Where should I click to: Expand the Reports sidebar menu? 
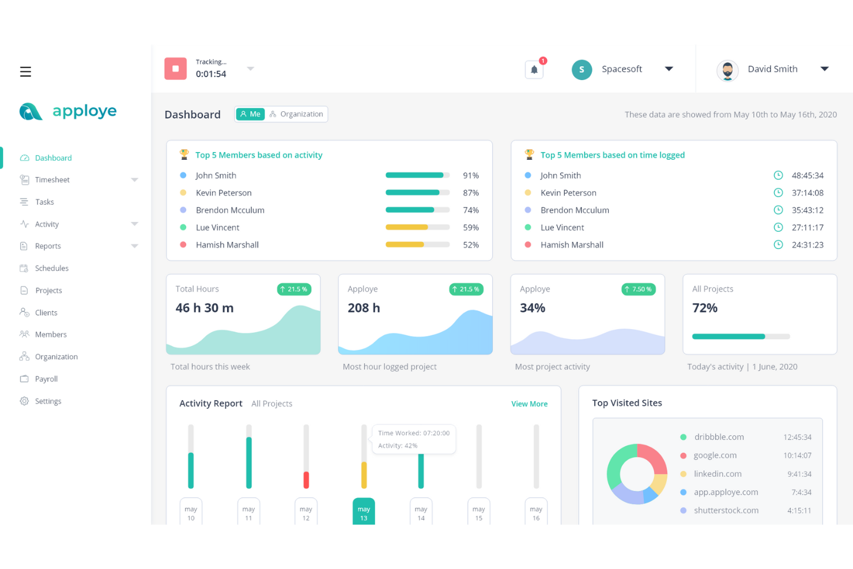coord(135,246)
